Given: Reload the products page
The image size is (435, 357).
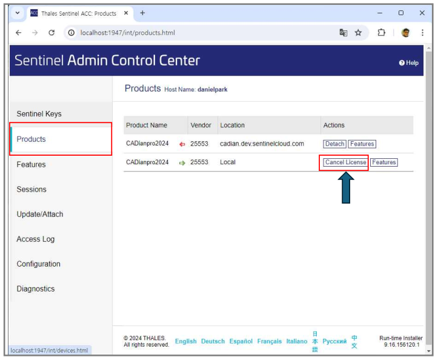Looking at the screenshot, I should pos(51,33).
